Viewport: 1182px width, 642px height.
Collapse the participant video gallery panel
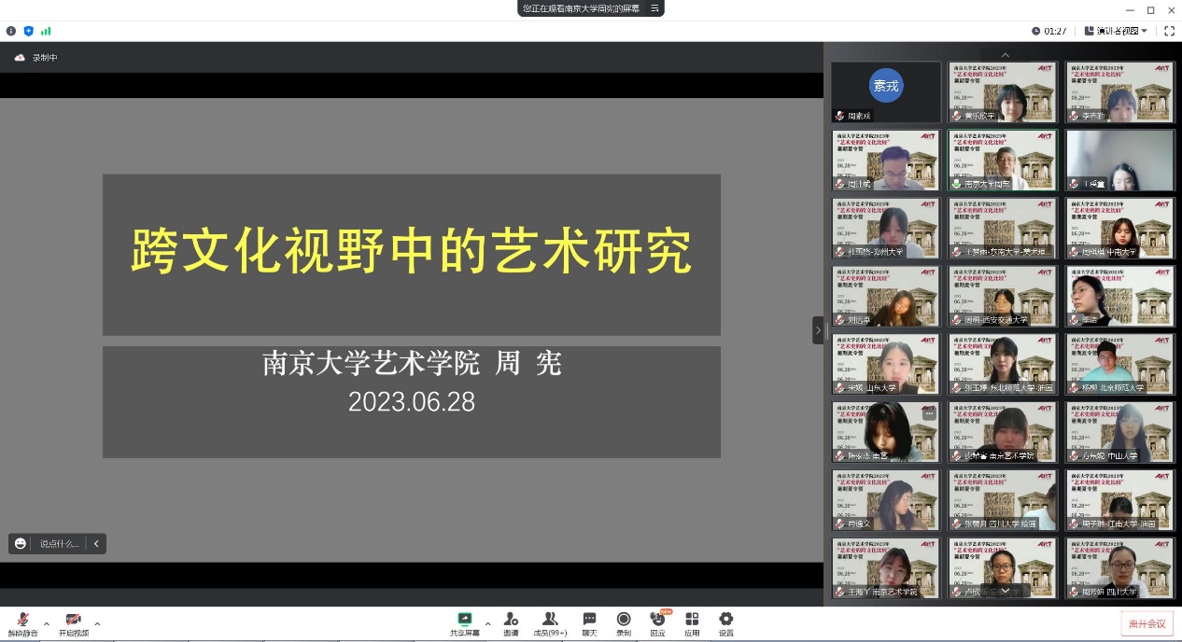coord(818,330)
